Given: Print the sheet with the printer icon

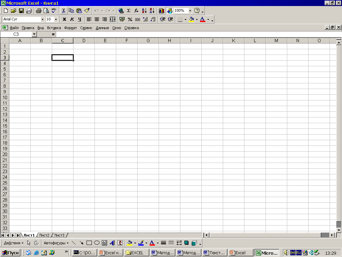Looking at the screenshot, I should click(x=39, y=10).
